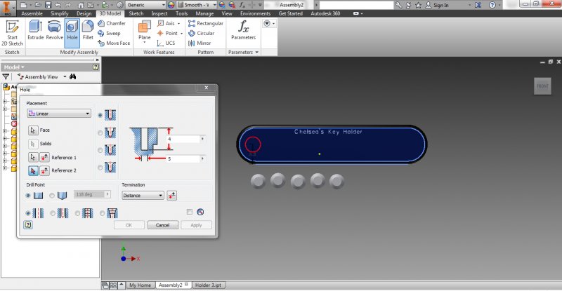Click the Face selection arrow button
562x291 pixels.
(x=33, y=130)
